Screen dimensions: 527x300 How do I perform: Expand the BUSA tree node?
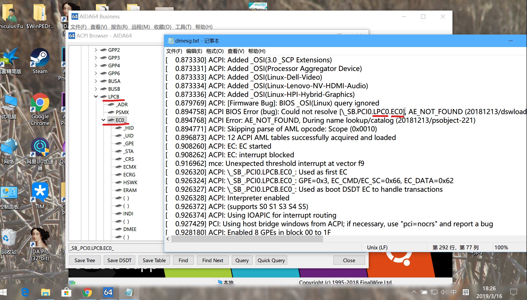[x=96, y=81]
